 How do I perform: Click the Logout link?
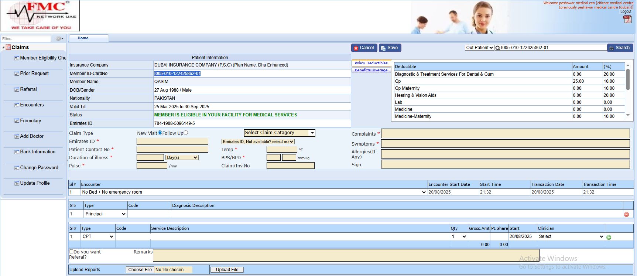pyautogui.click(x=626, y=11)
